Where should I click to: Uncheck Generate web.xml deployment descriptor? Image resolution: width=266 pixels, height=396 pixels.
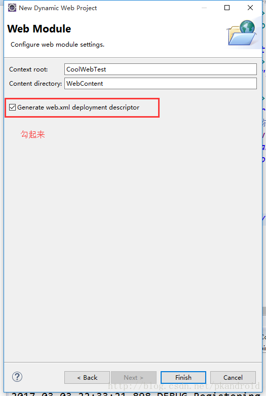[12, 107]
